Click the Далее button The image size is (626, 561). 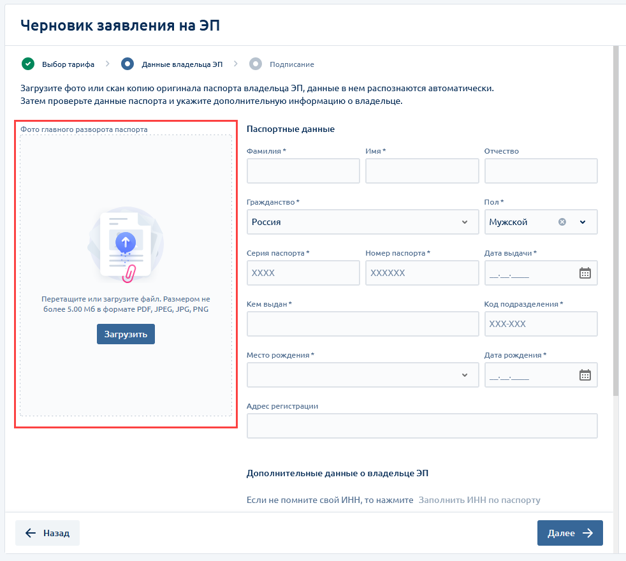point(570,533)
